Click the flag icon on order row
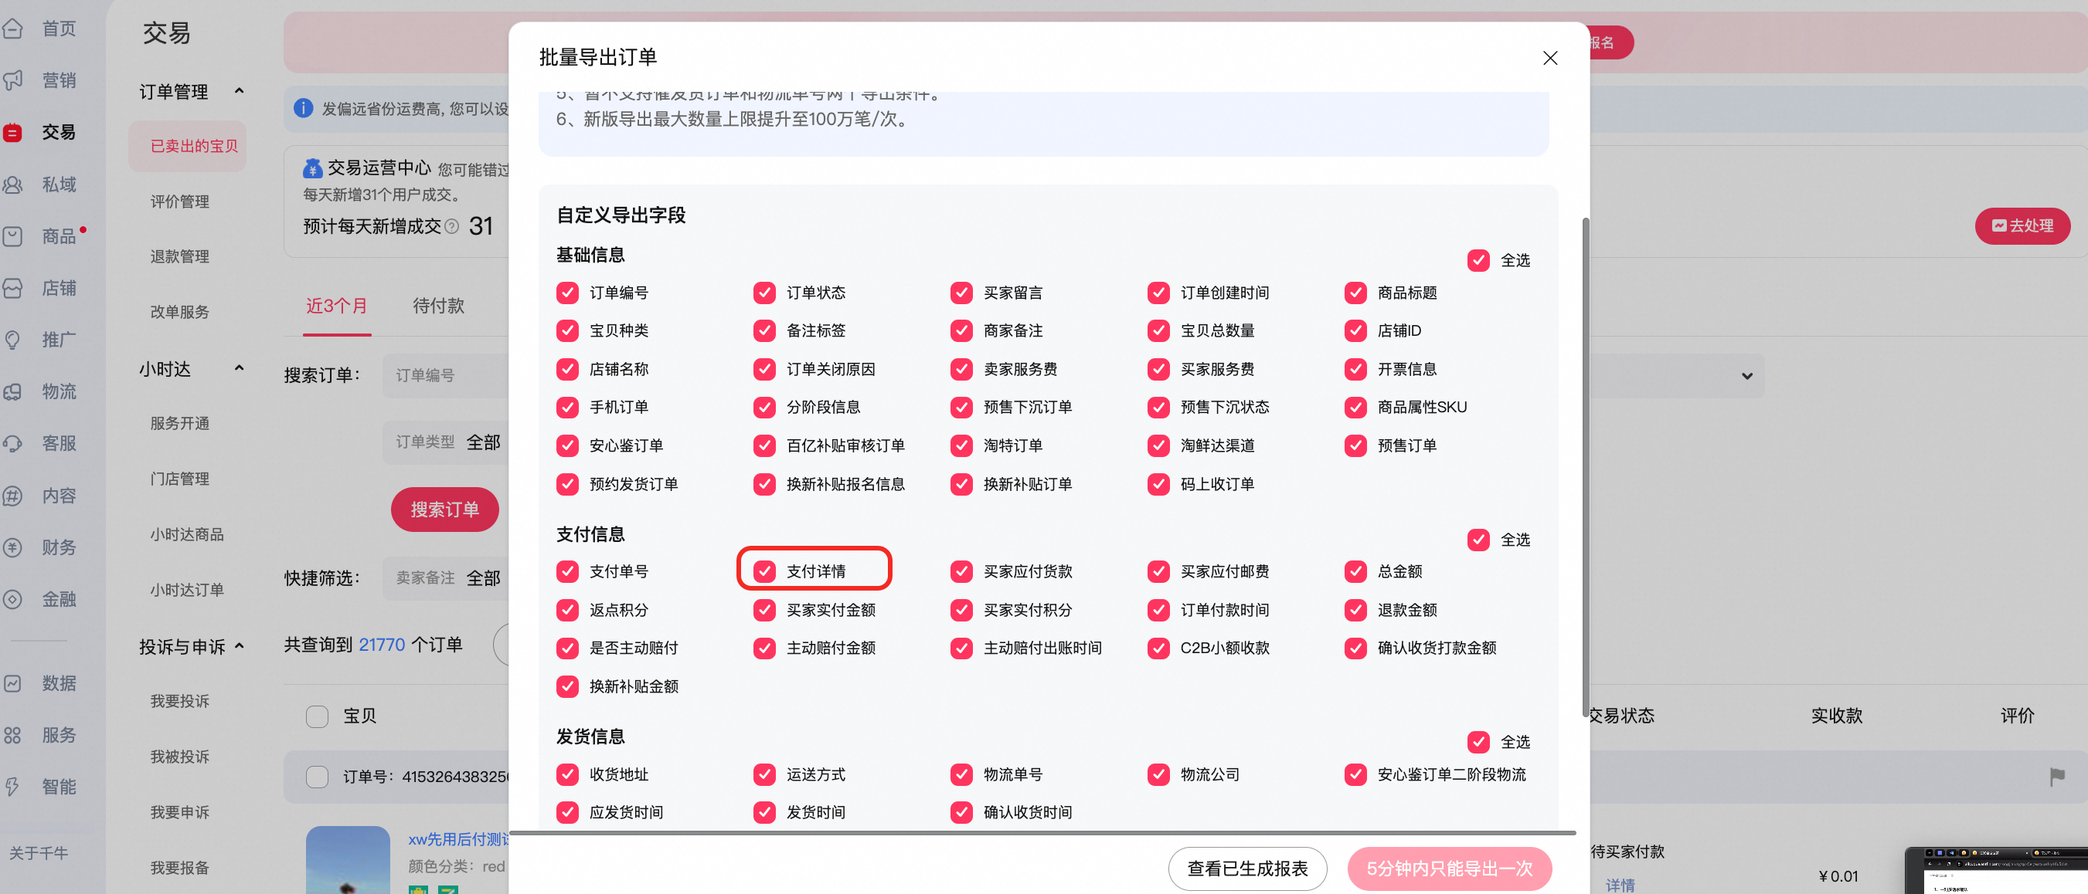The image size is (2088, 894). tap(2056, 777)
